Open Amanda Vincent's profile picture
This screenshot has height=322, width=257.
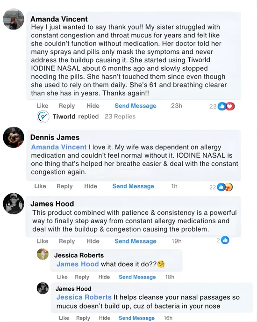pos(14,19)
